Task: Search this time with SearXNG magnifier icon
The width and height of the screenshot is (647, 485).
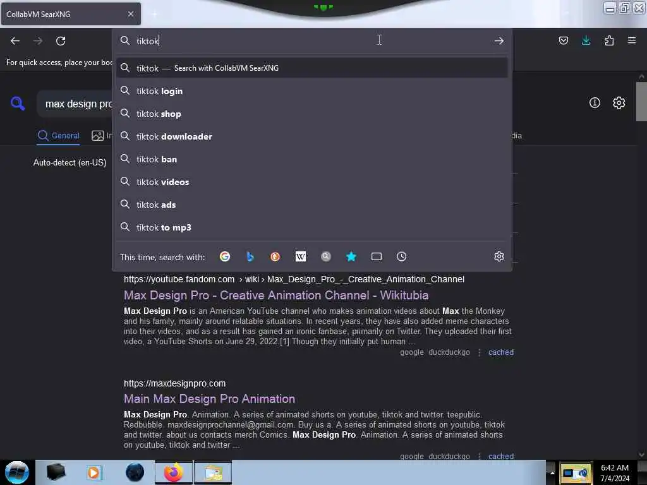Action: tap(326, 256)
